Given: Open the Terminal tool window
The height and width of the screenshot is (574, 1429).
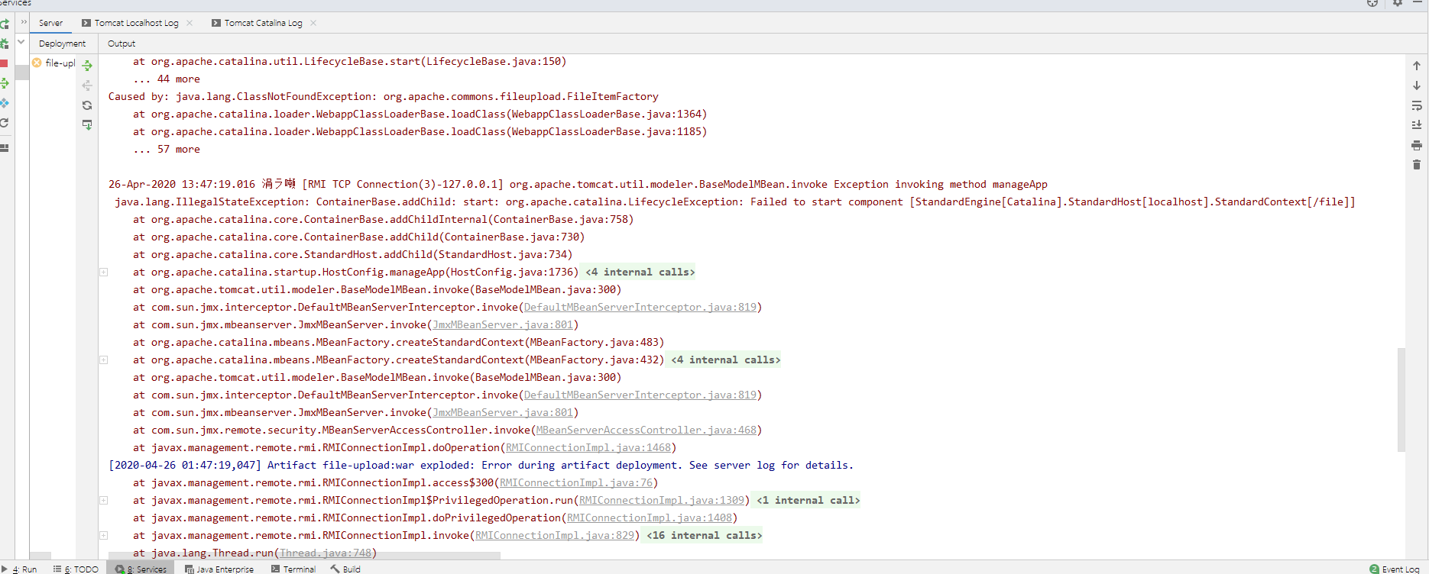Looking at the screenshot, I should point(293,569).
